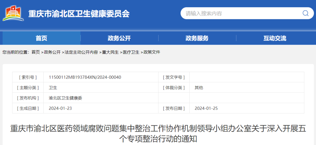Select the 互动交流 navigation tab

pos(275,38)
